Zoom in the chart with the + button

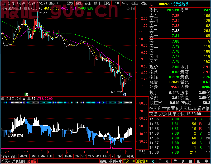139,156
